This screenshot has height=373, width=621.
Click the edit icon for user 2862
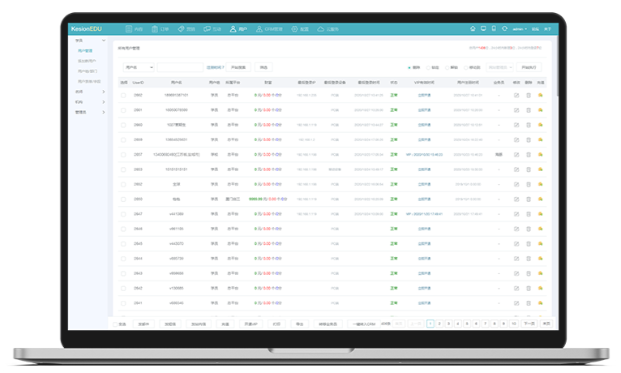click(x=516, y=96)
